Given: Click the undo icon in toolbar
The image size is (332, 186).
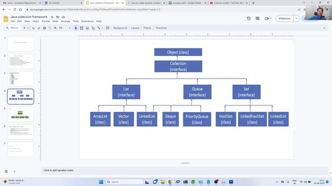Looking at the screenshot, I should click(33, 28).
